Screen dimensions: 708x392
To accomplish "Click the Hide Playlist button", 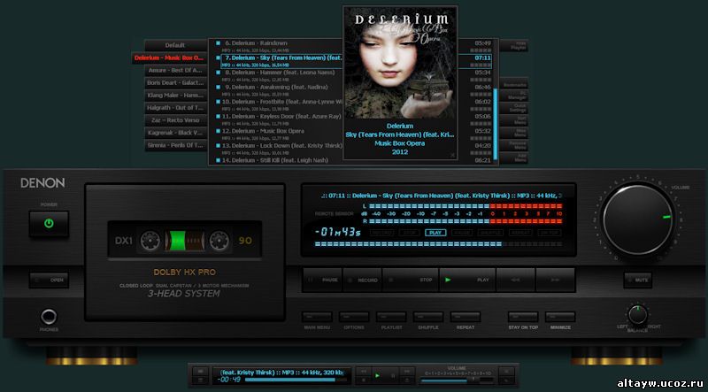I will pos(514,45).
